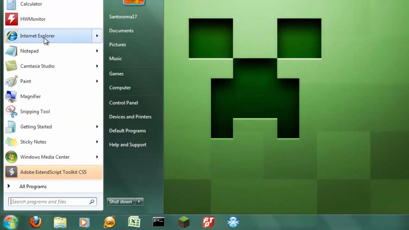Open Music library

click(x=115, y=58)
